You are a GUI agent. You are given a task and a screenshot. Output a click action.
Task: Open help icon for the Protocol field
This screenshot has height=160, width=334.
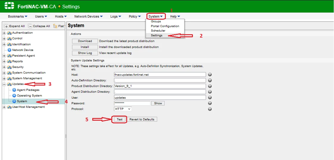pyautogui.click(x=210, y=109)
